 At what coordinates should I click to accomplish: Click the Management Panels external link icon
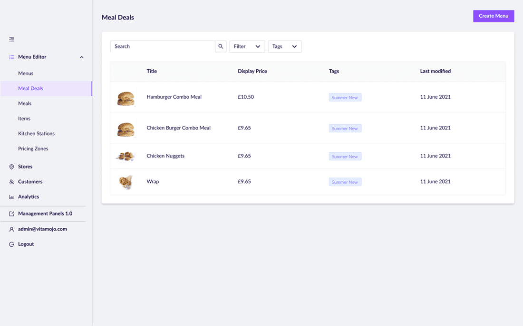(11, 214)
